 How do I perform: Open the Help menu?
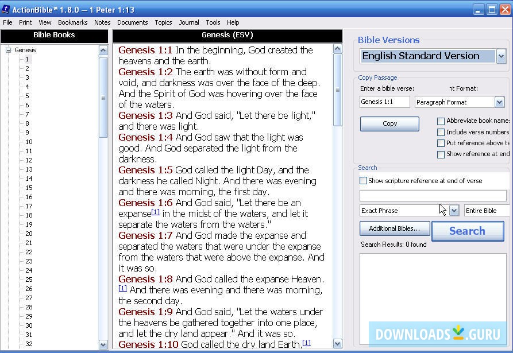(233, 22)
